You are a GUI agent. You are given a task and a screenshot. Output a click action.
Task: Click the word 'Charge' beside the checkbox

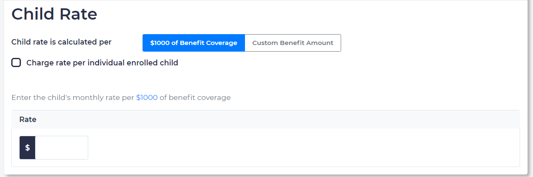click(39, 63)
